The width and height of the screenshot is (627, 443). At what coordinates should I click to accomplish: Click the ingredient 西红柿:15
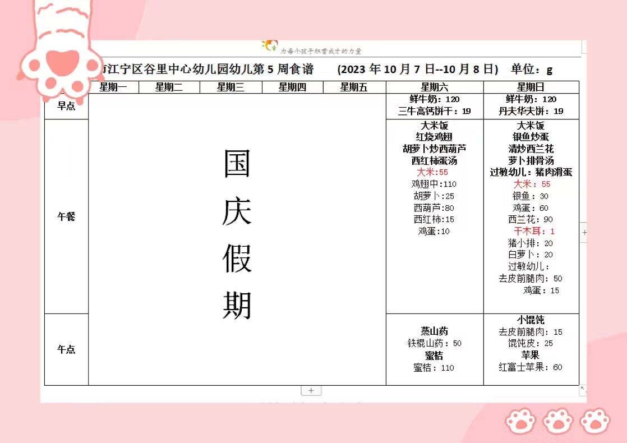point(434,219)
